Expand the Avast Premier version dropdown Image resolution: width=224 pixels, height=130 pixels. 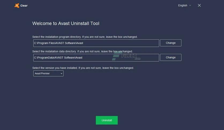tap(48, 73)
